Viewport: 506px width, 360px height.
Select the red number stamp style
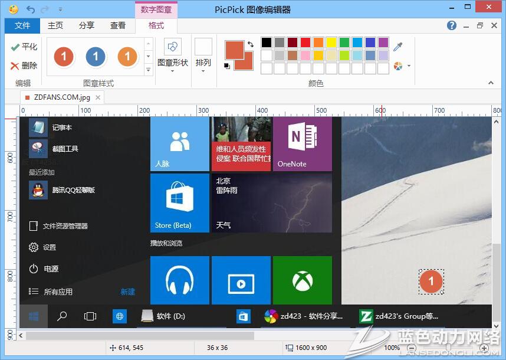(64, 57)
